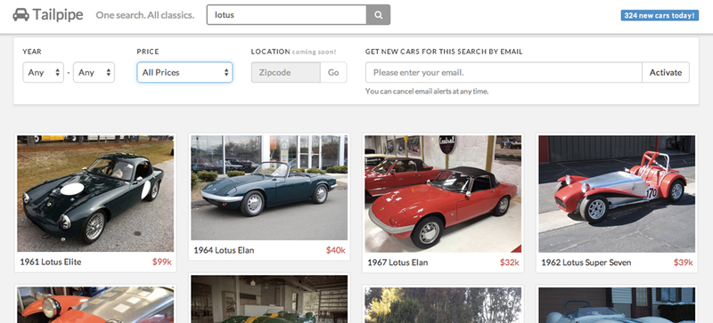Click the Tailpipe site name
The image size is (713, 323).
58,14
